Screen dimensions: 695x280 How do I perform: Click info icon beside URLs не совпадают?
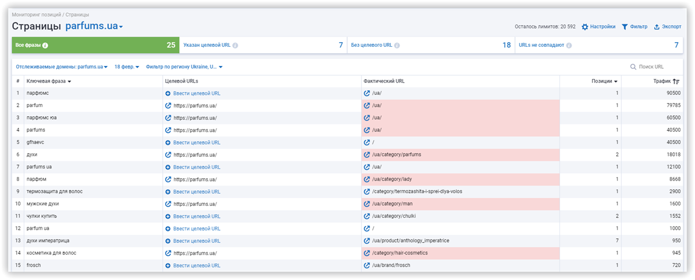[569, 45]
